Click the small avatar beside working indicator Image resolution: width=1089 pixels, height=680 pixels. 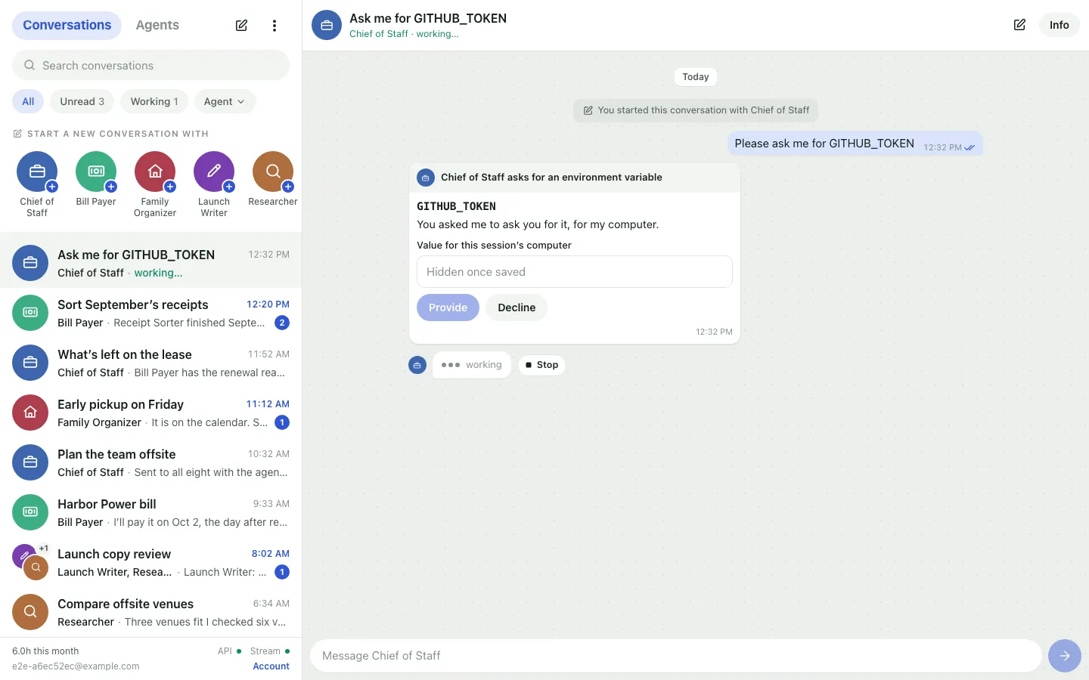coord(417,365)
